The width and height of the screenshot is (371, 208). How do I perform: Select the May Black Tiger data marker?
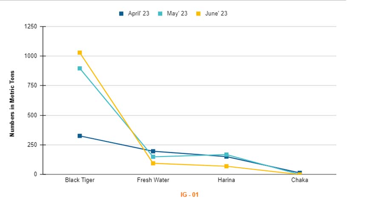pos(80,68)
